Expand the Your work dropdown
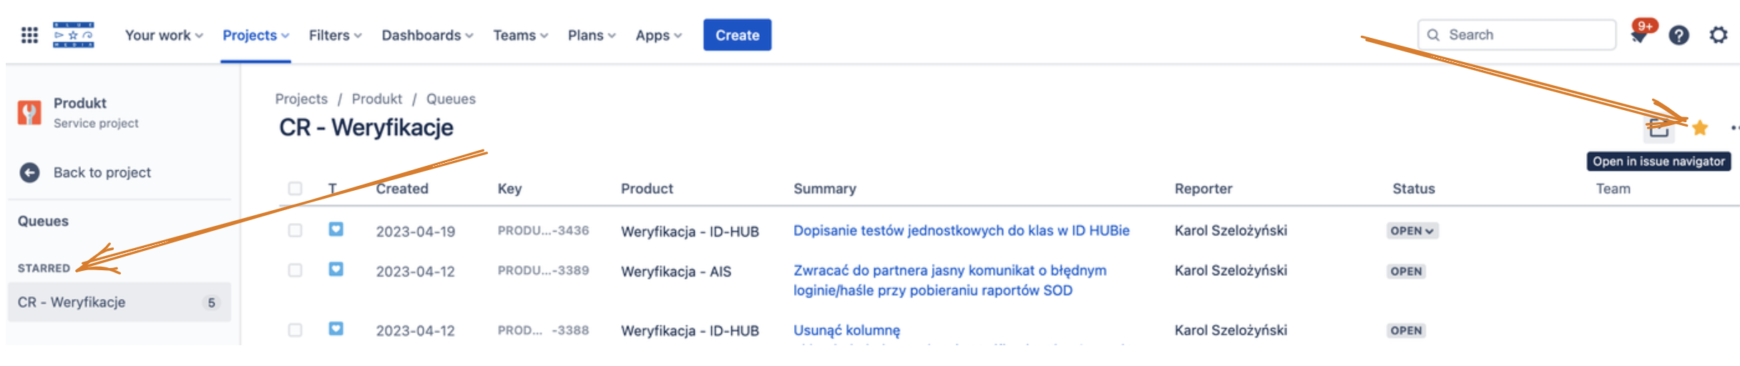Image resolution: width=1740 pixels, height=366 pixels. point(164,35)
